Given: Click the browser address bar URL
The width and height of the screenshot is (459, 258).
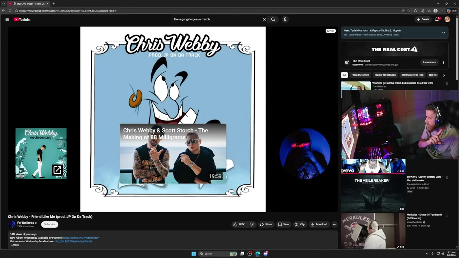Looking at the screenshot, I should (68, 11).
